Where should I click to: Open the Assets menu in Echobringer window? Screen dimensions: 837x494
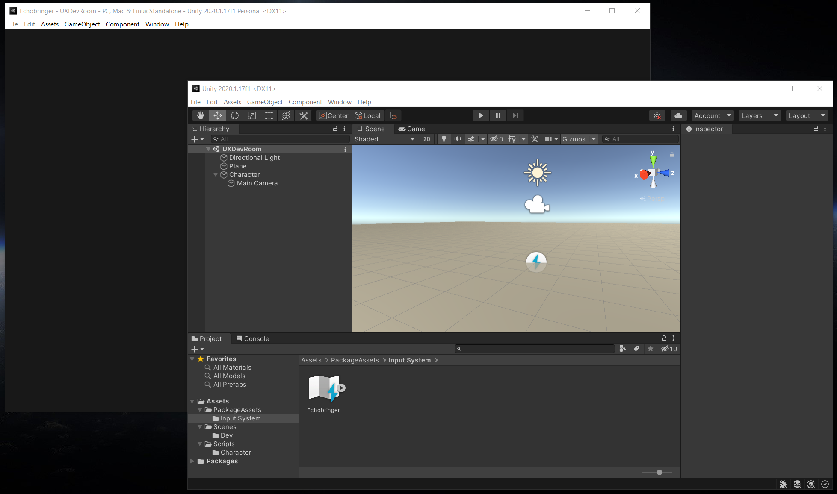pyautogui.click(x=50, y=24)
